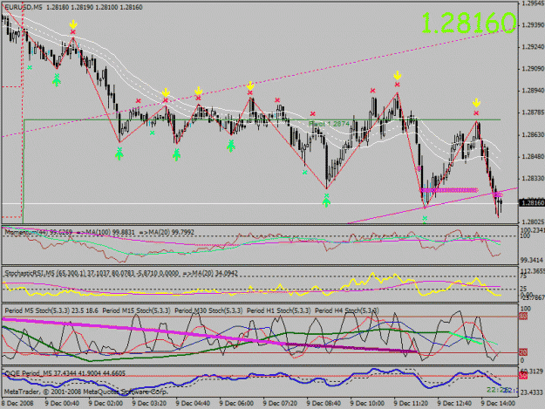Click the 1.28785 price axis label
The image size is (545, 409).
point(533,112)
